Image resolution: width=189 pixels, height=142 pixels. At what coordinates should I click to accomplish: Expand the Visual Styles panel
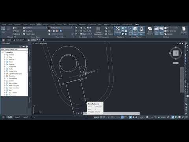tap(60, 37)
